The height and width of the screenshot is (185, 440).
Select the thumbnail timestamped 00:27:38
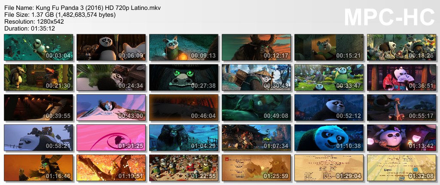point(184,77)
